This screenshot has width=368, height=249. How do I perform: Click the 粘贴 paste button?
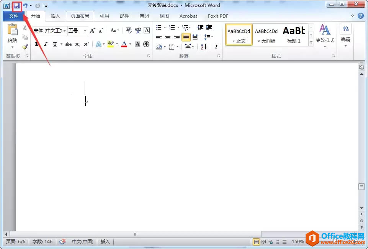pyautogui.click(x=12, y=36)
